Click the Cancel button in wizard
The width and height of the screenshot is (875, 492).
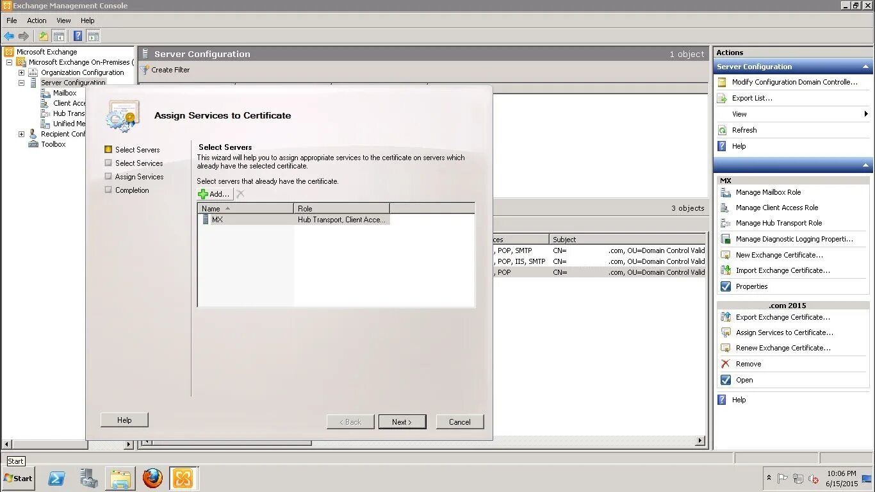pyautogui.click(x=460, y=422)
